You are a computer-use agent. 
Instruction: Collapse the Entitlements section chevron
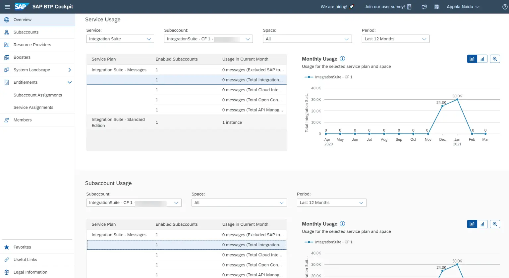(x=70, y=82)
